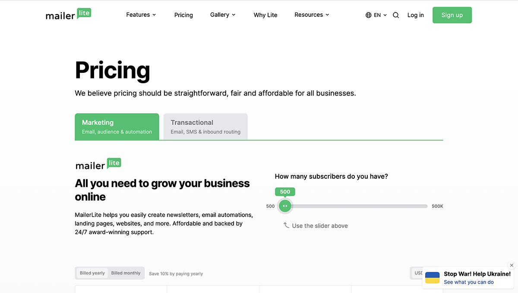This screenshot has height=293, width=518.
Task: Expand the Features dropdown menu
Action: [x=141, y=15]
